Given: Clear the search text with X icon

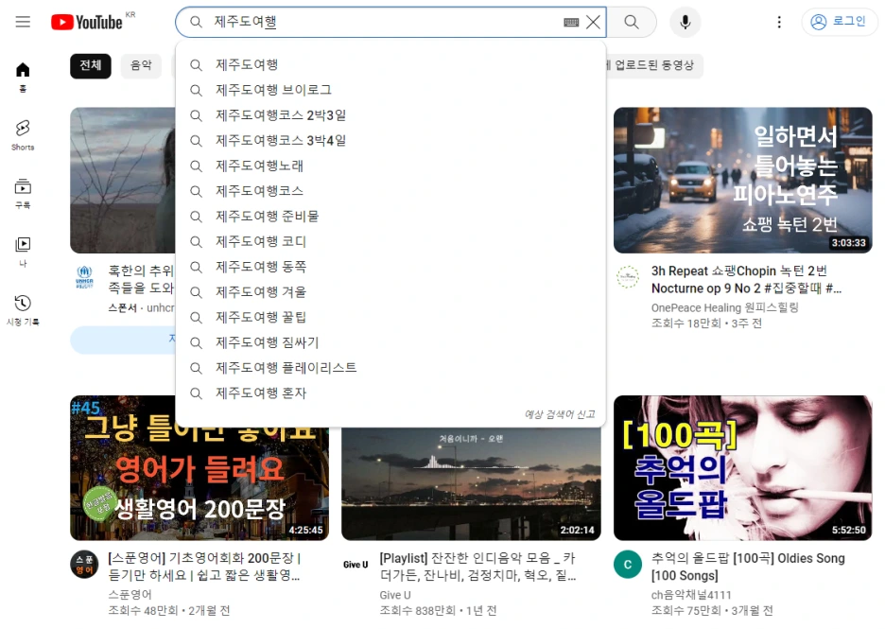Looking at the screenshot, I should tap(593, 22).
